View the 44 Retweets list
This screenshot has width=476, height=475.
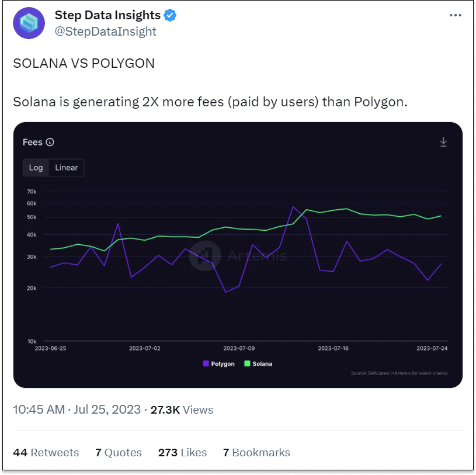click(46, 453)
